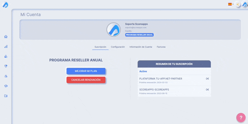Click the SCOREAPPS-SCOREAPPS subscription row
This screenshot has height=124, width=248.
point(174,91)
